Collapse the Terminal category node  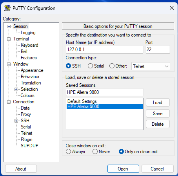[9, 39]
